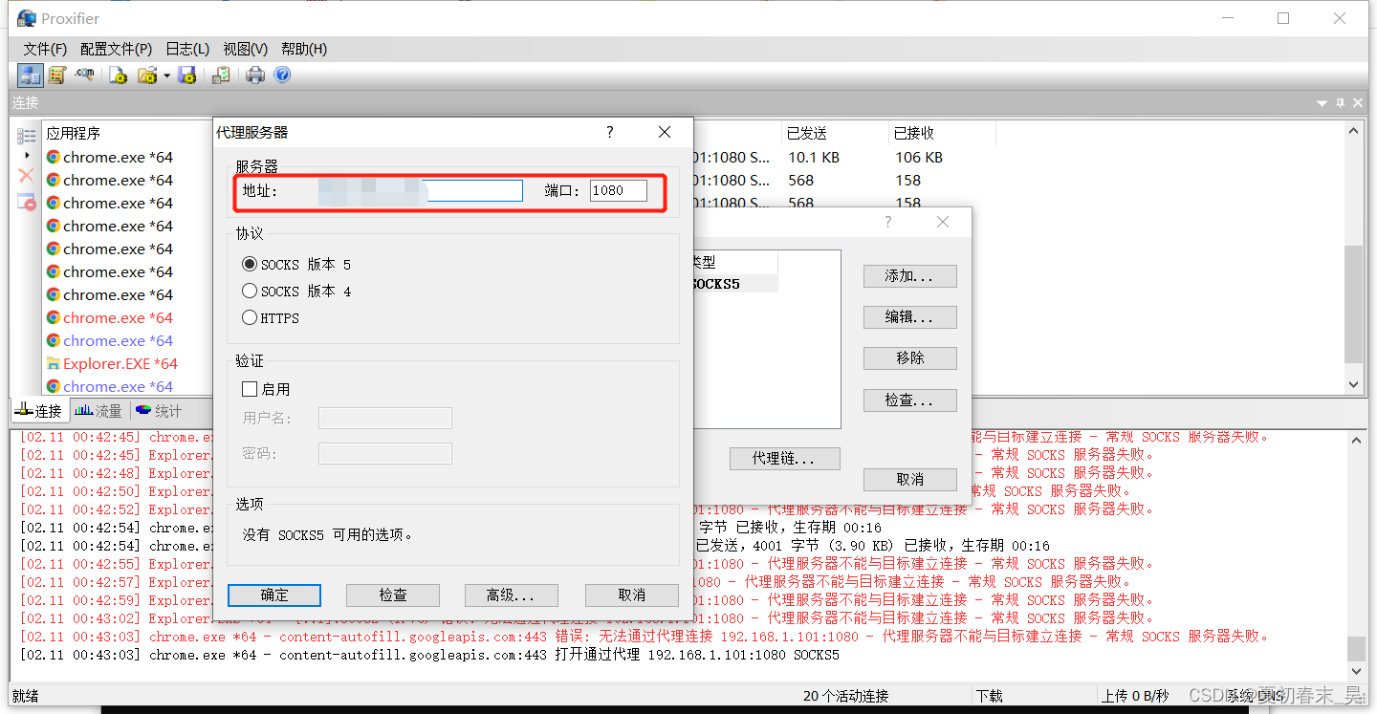Create new profile via toolbar icon
Viewport: 1377px width, 714px height.
coord(118,75)
